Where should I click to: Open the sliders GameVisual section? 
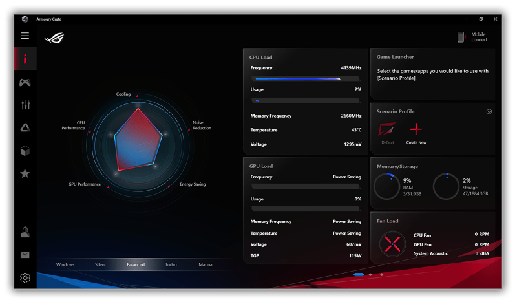25,105
